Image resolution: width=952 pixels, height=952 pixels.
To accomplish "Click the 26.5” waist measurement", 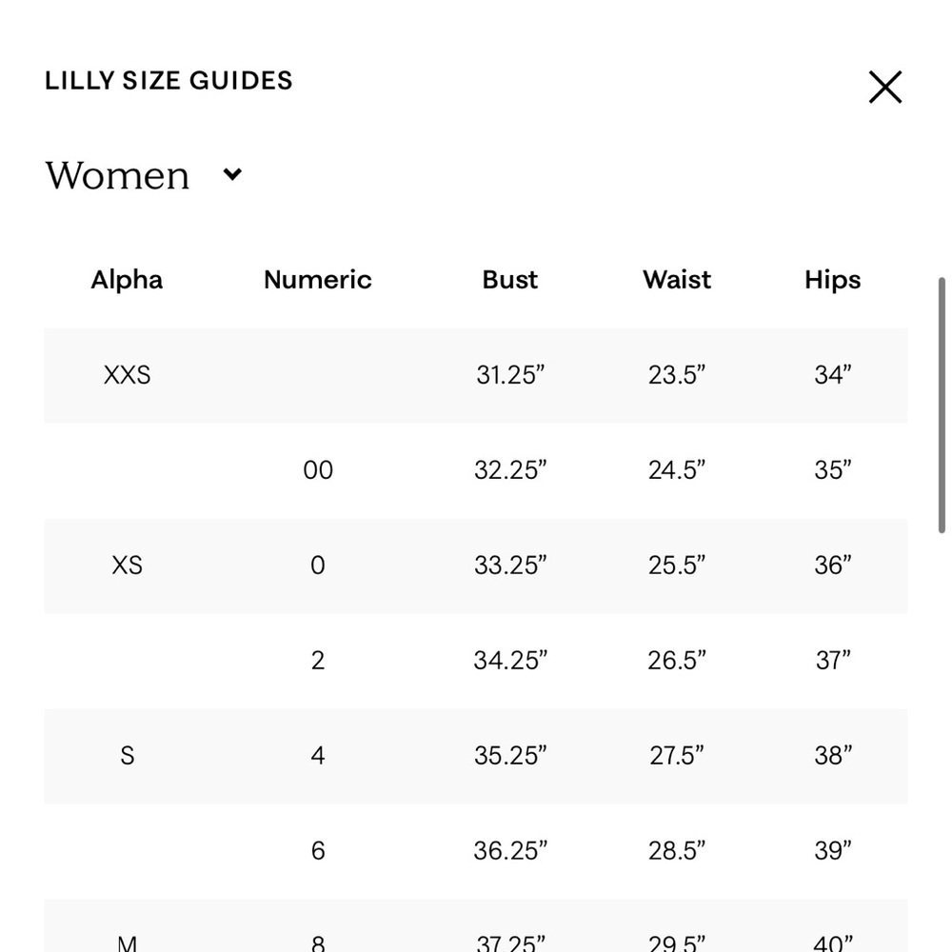I will 677,661.
